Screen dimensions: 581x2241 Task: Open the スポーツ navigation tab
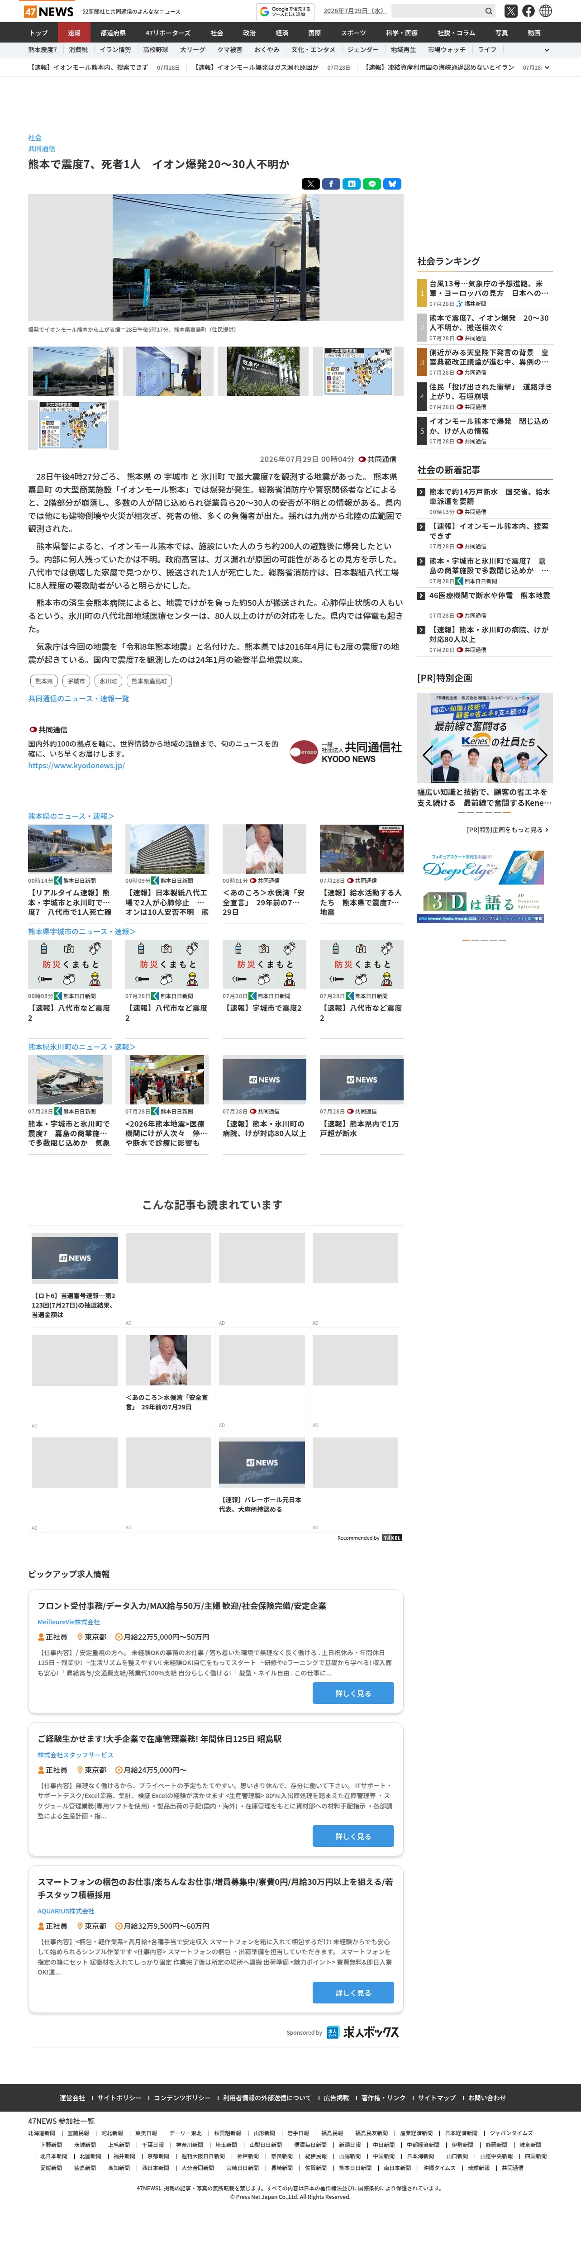(x=353, y=33)
